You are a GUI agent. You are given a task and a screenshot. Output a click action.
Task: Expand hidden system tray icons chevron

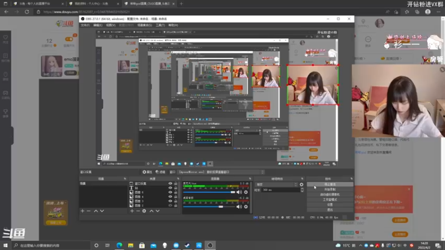coord(360,246)
